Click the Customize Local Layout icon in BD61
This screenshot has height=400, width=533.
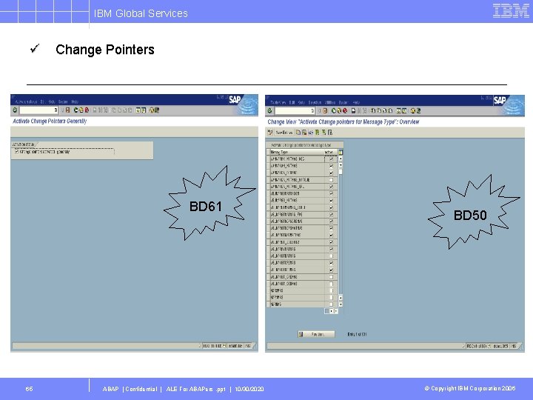pos(157,110)
